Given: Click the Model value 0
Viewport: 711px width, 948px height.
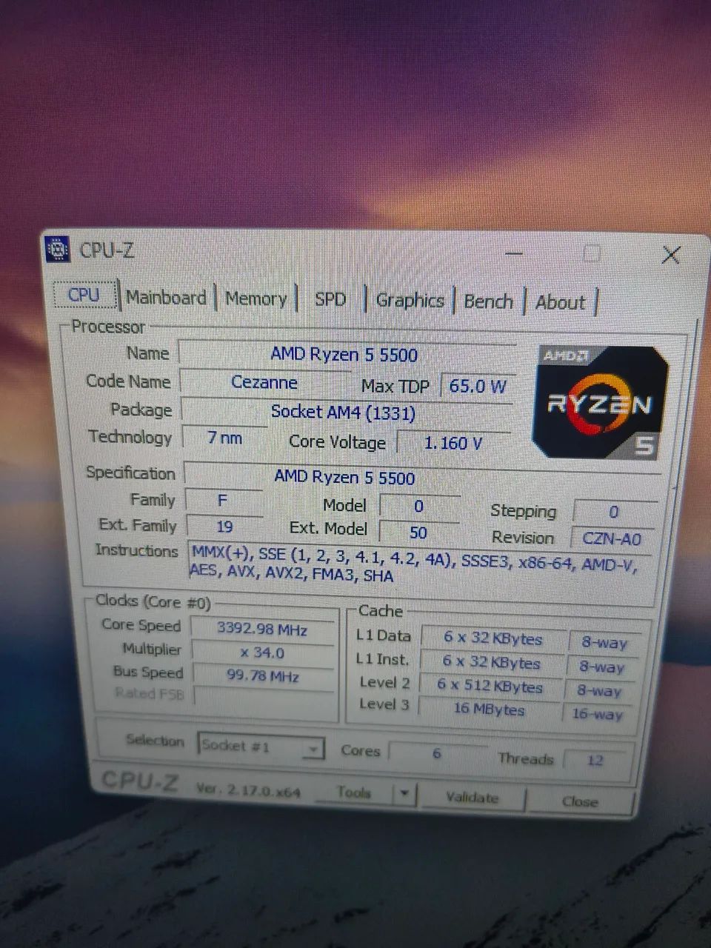Looking at the screenshot, I should click(418, 507).
